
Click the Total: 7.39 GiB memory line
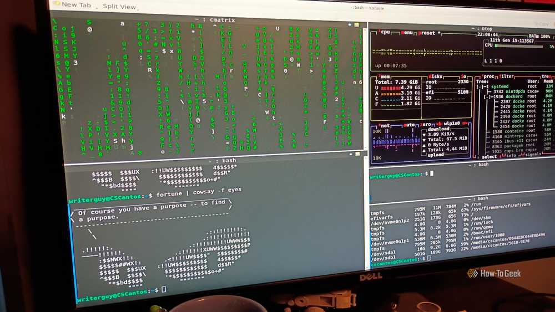(396, 81)
